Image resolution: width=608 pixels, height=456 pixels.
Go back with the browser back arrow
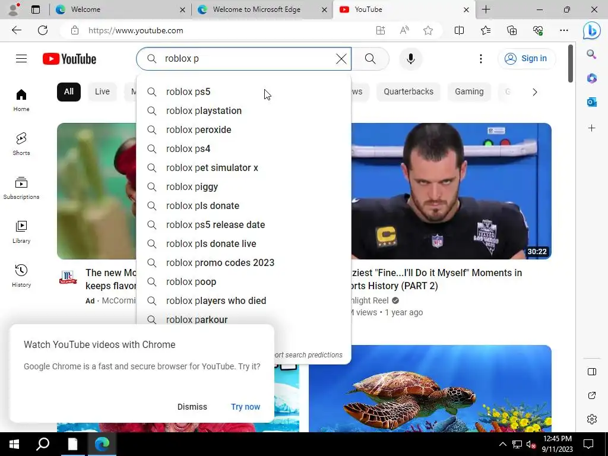[x=16, y=30]
